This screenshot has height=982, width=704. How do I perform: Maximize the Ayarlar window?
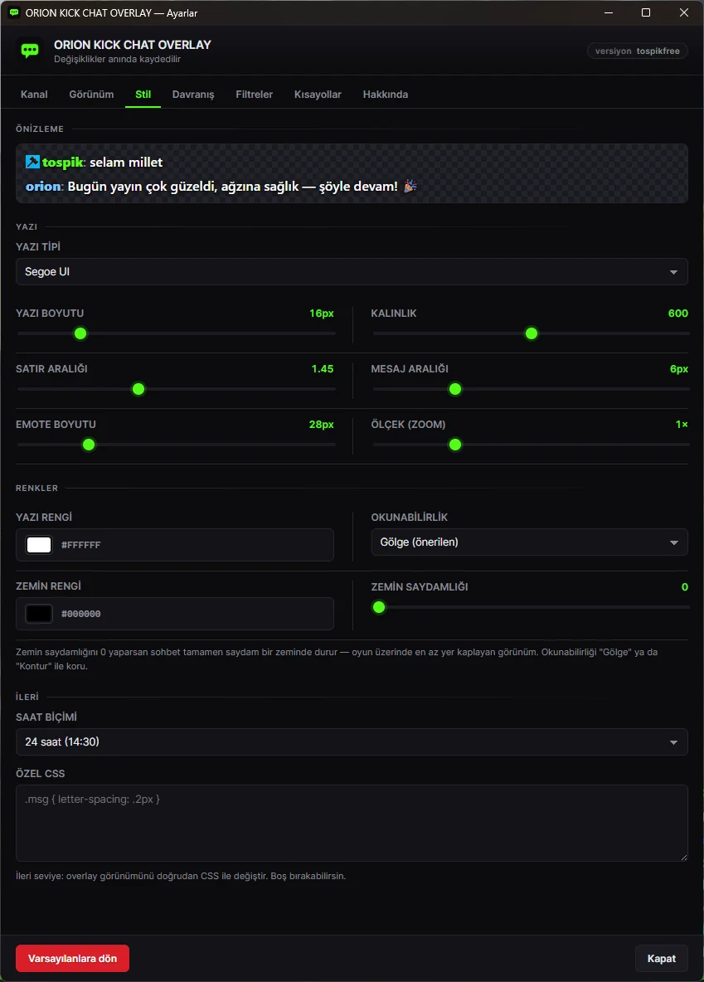tap(646, 12)
